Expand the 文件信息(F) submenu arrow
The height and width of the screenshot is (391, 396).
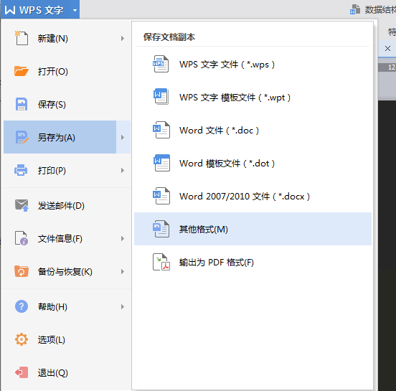pyautogui.click(x=123, y=238)
